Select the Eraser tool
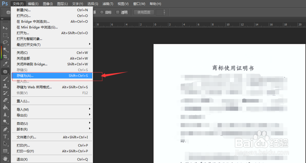The image size is (306, 163). point(5,100)
